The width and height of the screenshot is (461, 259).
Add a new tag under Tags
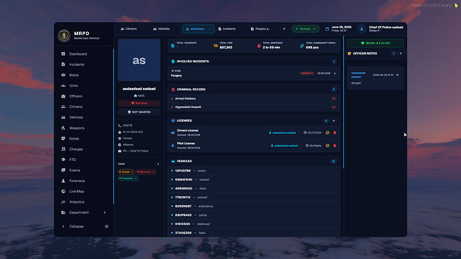pyautogui.click(x=158, y=164)
